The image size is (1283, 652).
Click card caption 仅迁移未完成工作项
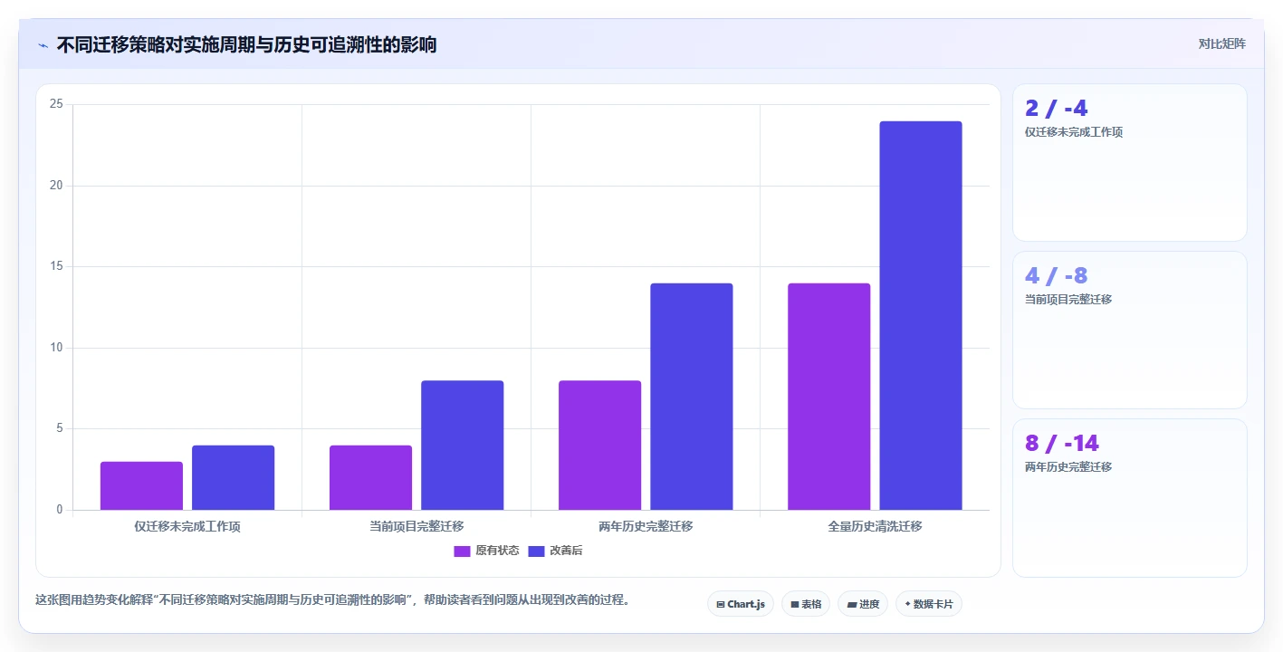(x=1074, y=132)
